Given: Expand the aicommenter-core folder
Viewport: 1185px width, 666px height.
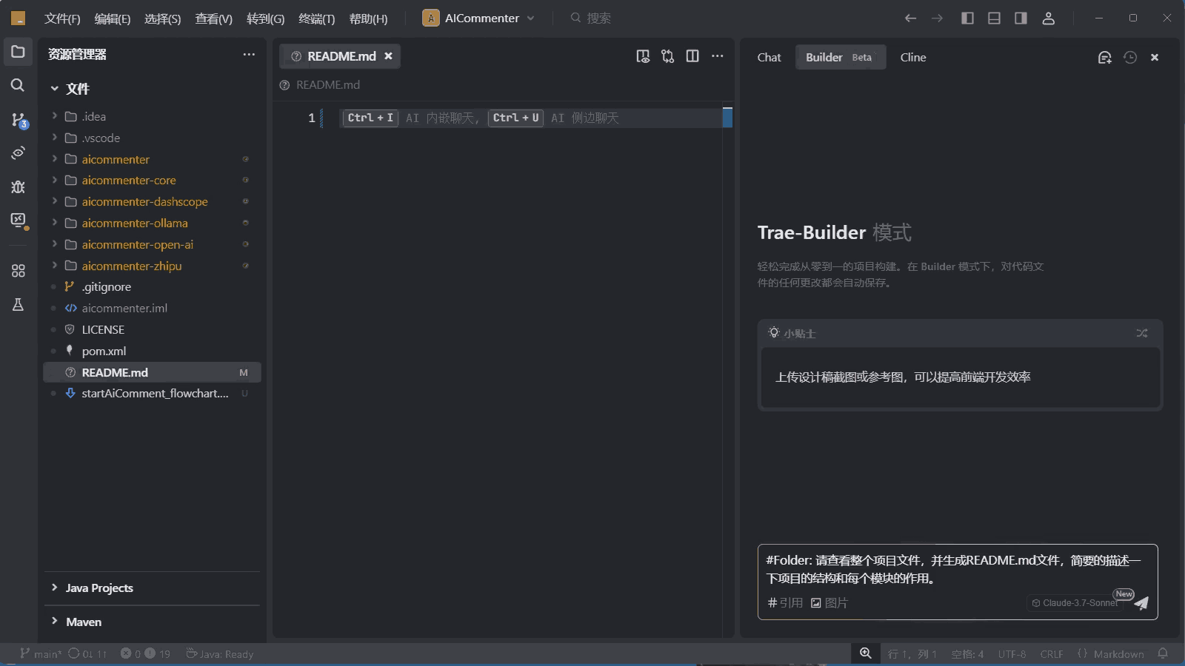Looking at the screenshot, I should [x=129, y=181].
